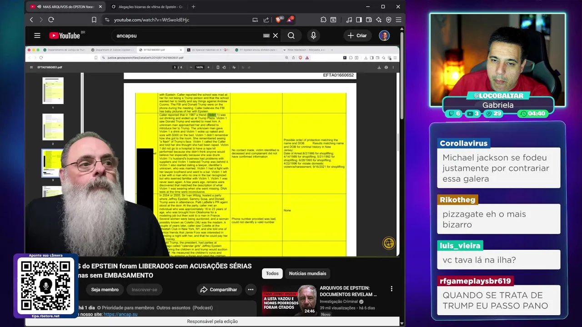Go back in the Brave browser
582x327 pixels.
click(x=31, y=20)
